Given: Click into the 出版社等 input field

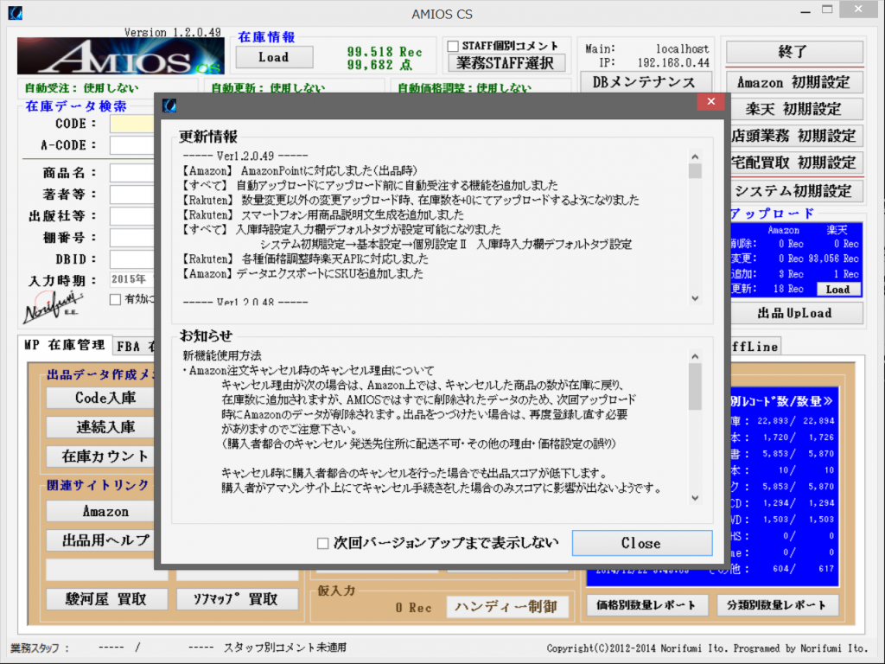Looking at the screenshot, I should point(132,215).
